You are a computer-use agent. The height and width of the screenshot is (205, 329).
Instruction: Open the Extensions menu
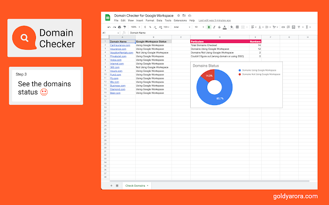tap(180, 20)
